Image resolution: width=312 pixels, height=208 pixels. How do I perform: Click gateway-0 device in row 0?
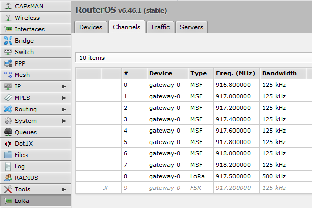coord(167,85)
